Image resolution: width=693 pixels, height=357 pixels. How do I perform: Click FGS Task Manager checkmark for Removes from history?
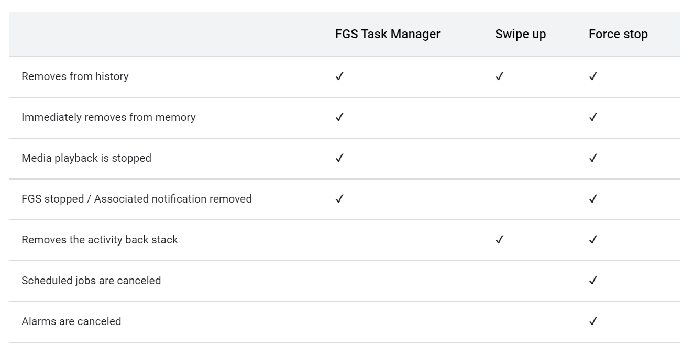[339, 76]
